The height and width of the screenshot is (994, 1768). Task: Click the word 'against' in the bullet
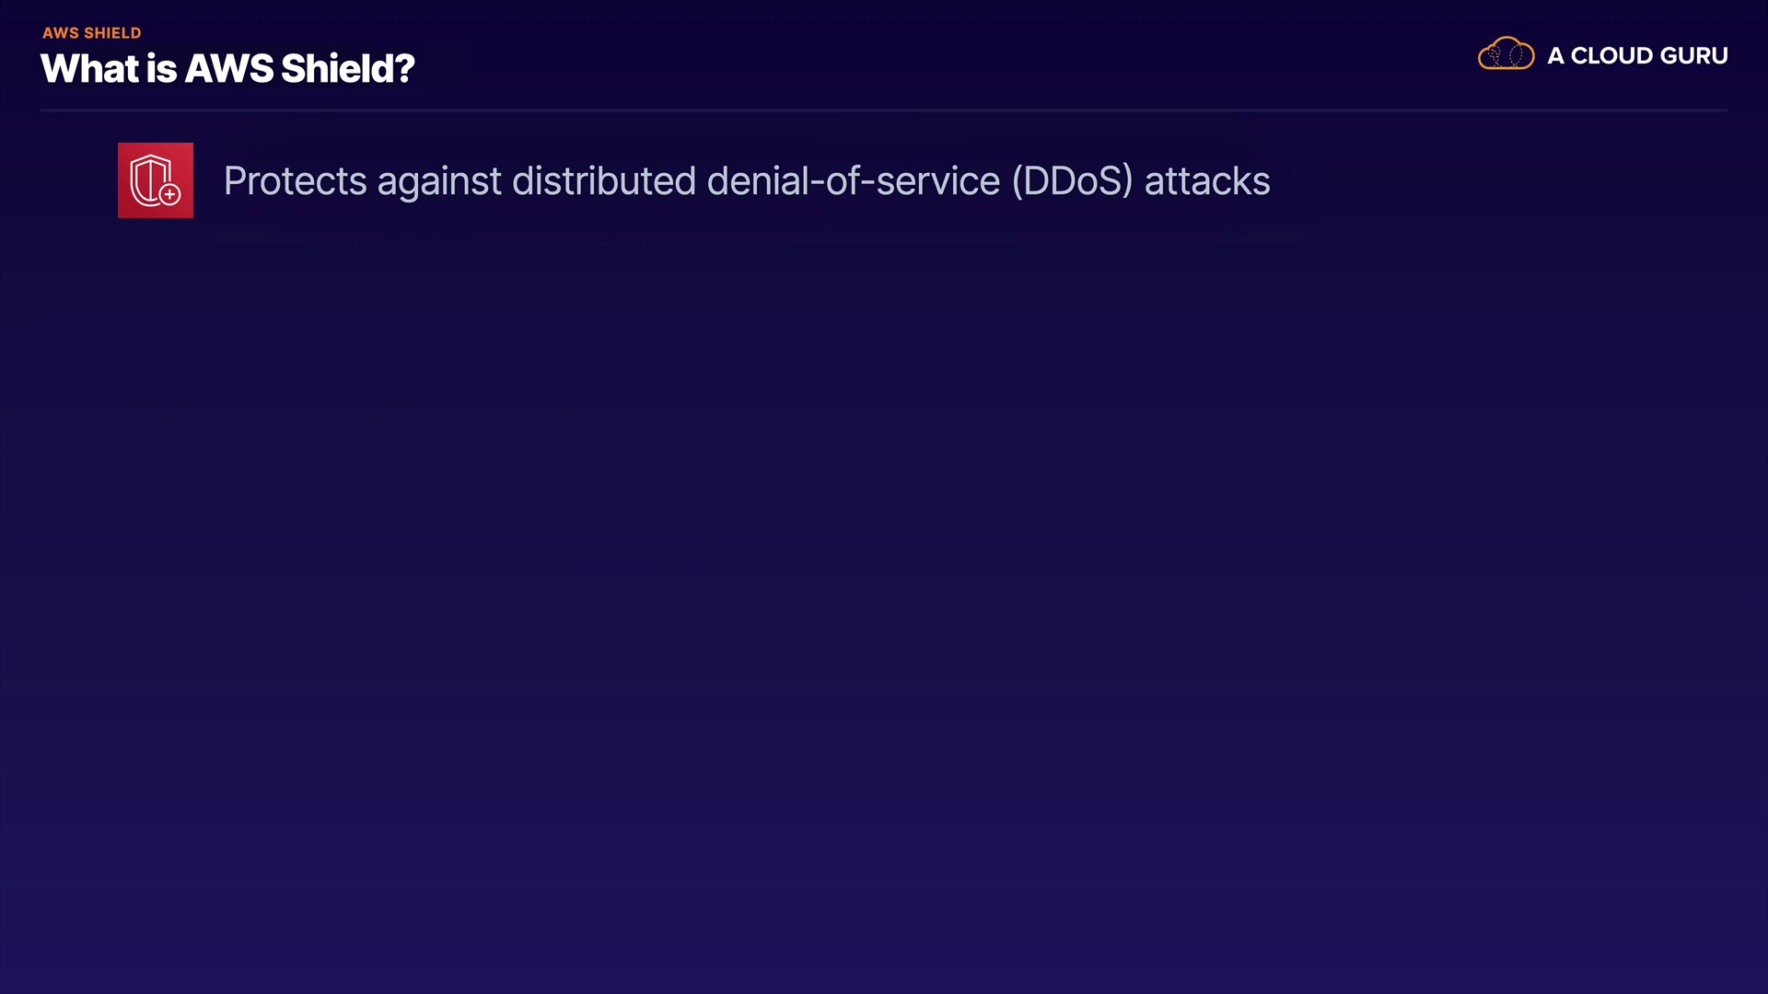(439, 181)
